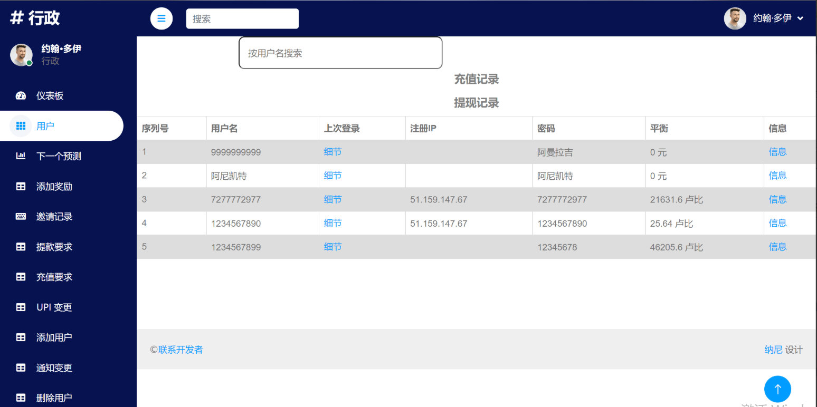The width and height of the screenshot is (817, 407).
Task: Open 细节 link for user 9999999999
Action: pos(332,152)
